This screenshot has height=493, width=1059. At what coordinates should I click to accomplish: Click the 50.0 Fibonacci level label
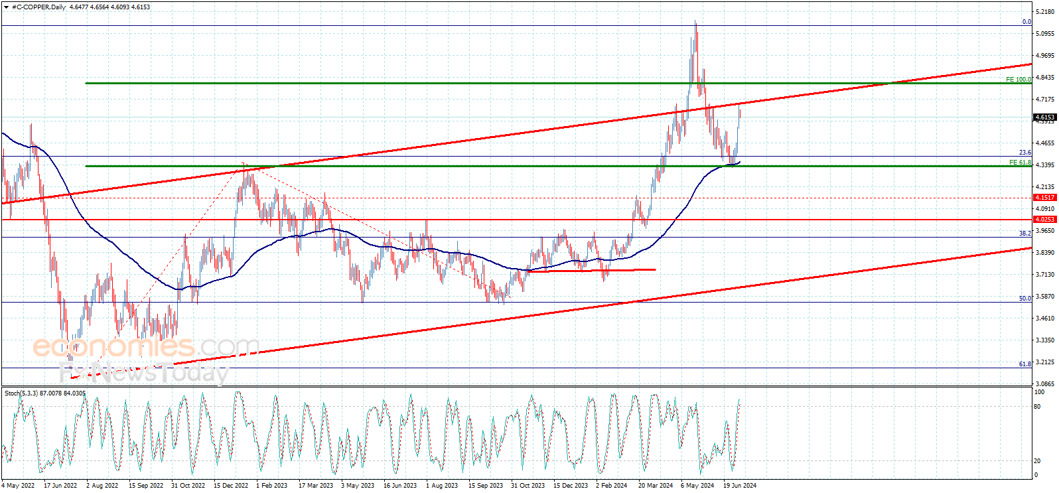coord(1025,299)
